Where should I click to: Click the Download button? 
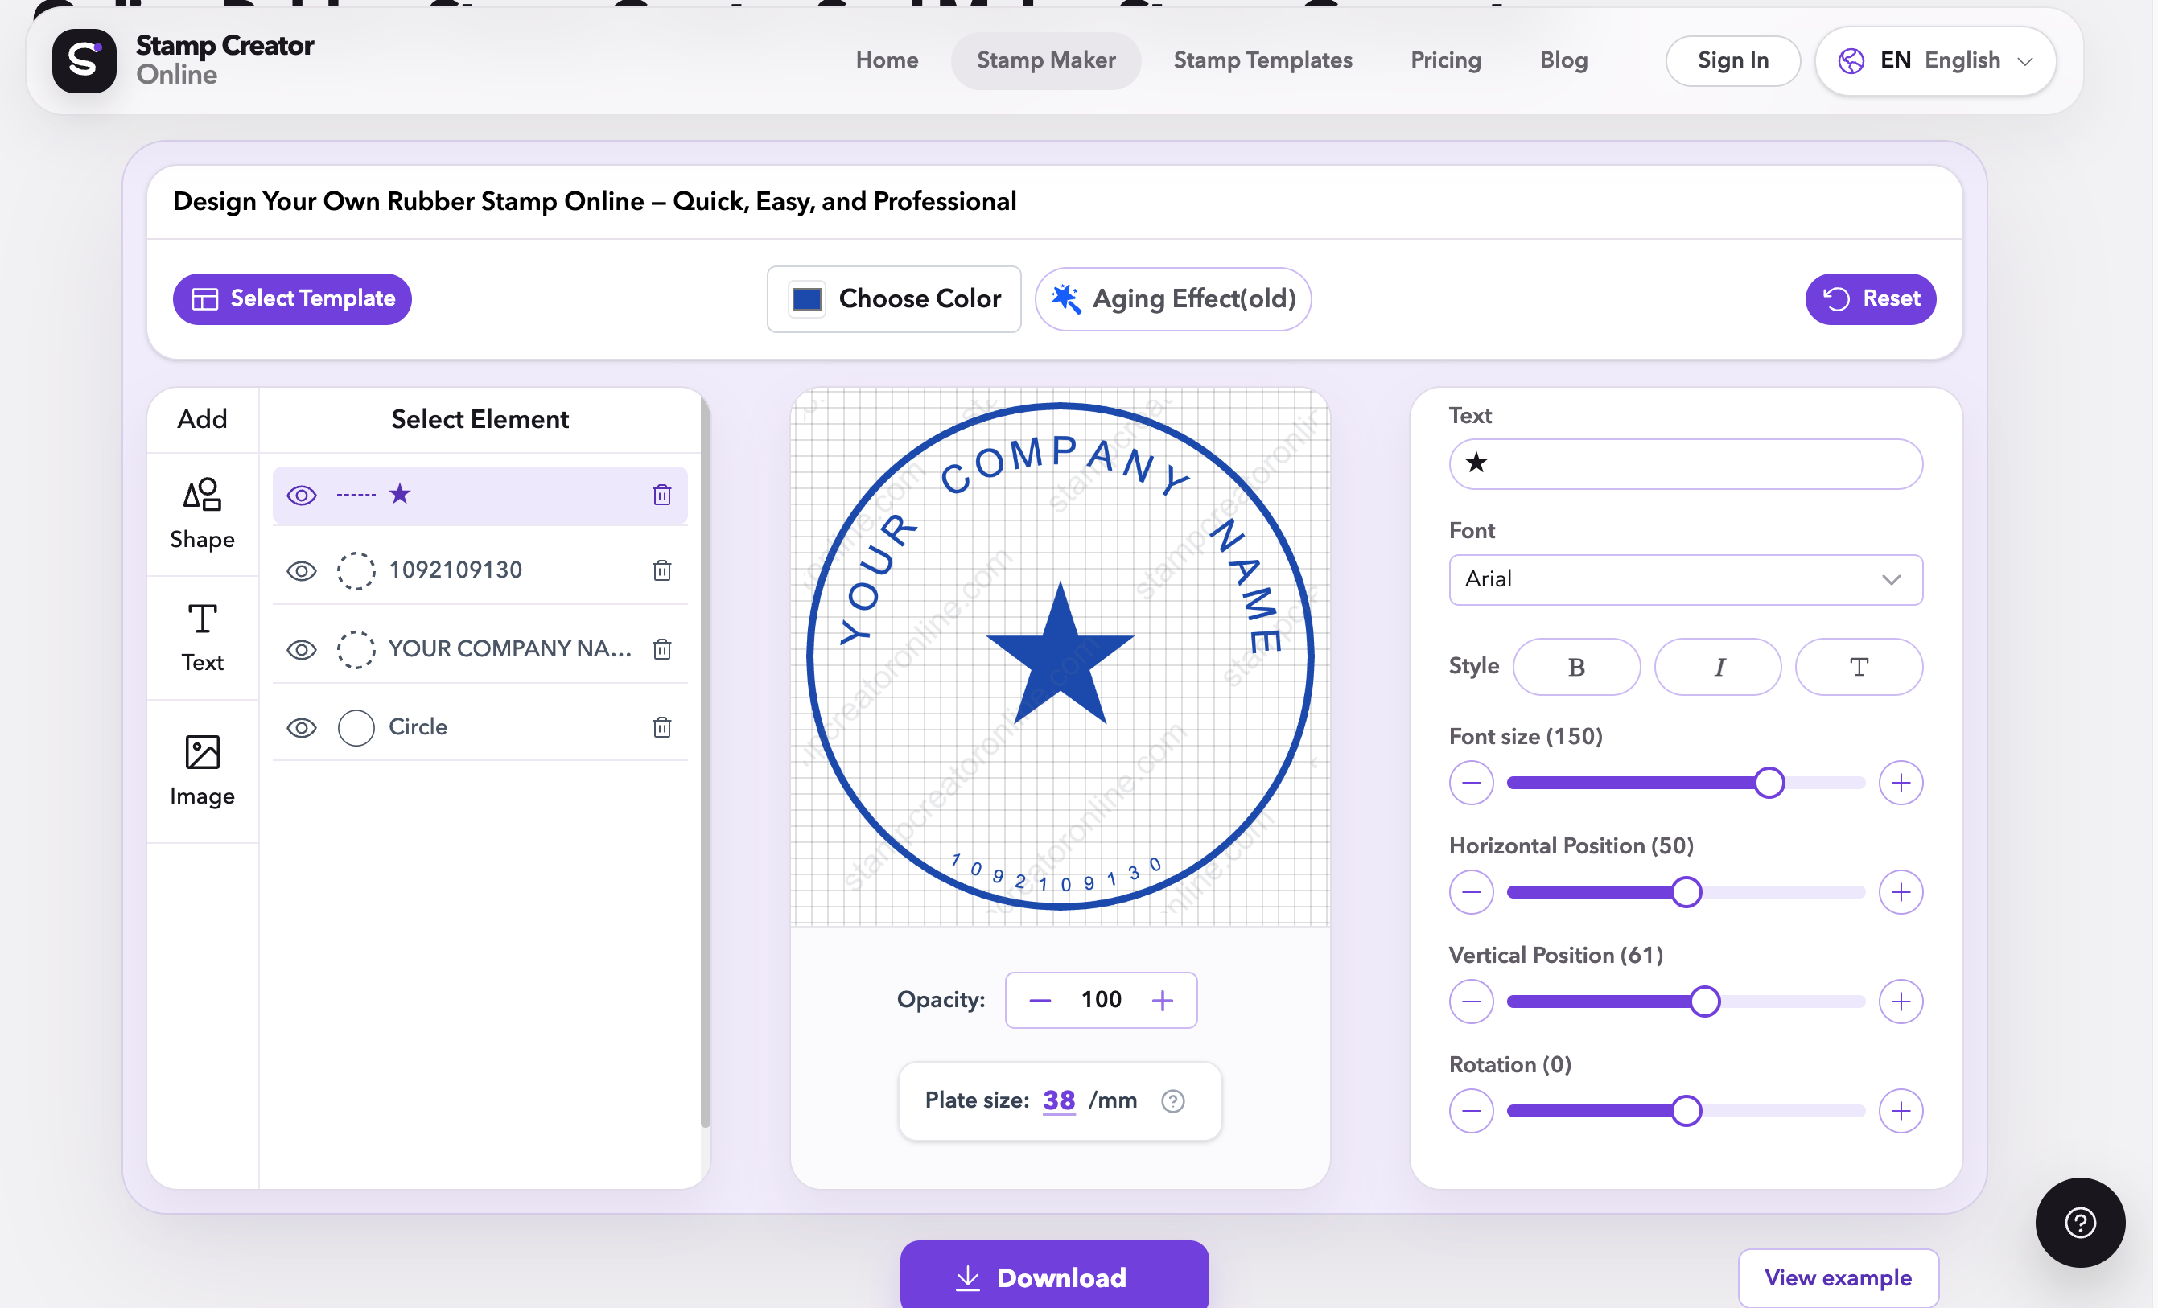pyautogui.click(x=1053, y=1276)
